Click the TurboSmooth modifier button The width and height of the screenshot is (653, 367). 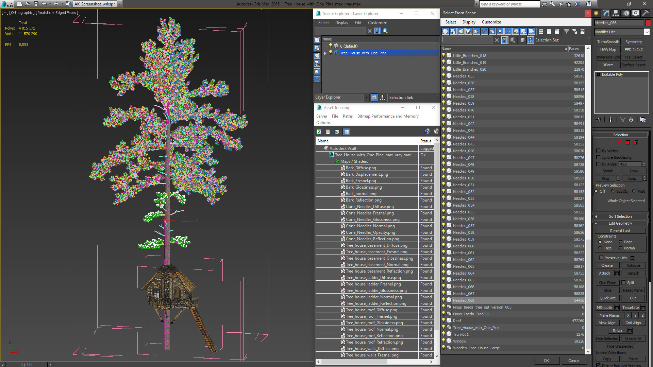coord(608,42)
